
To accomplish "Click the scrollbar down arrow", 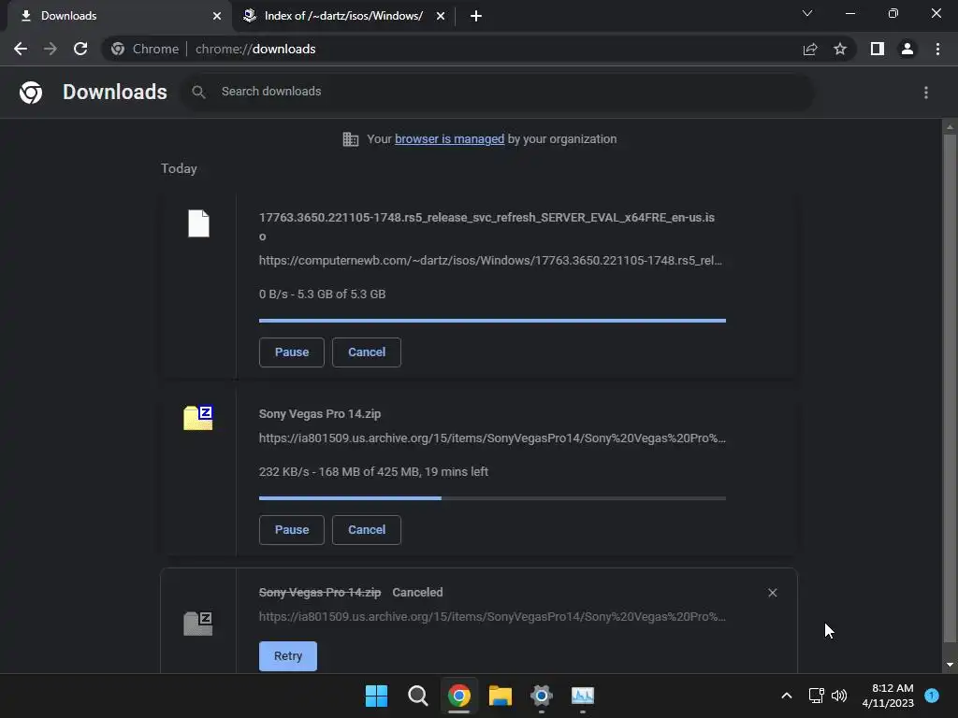I will (950, 665).
